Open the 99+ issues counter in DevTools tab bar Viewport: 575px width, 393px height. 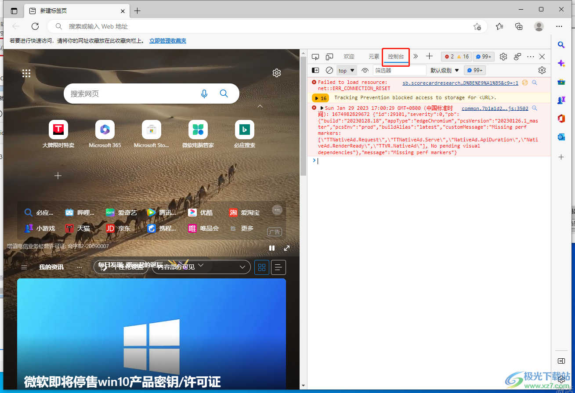(x=484, y=57)
